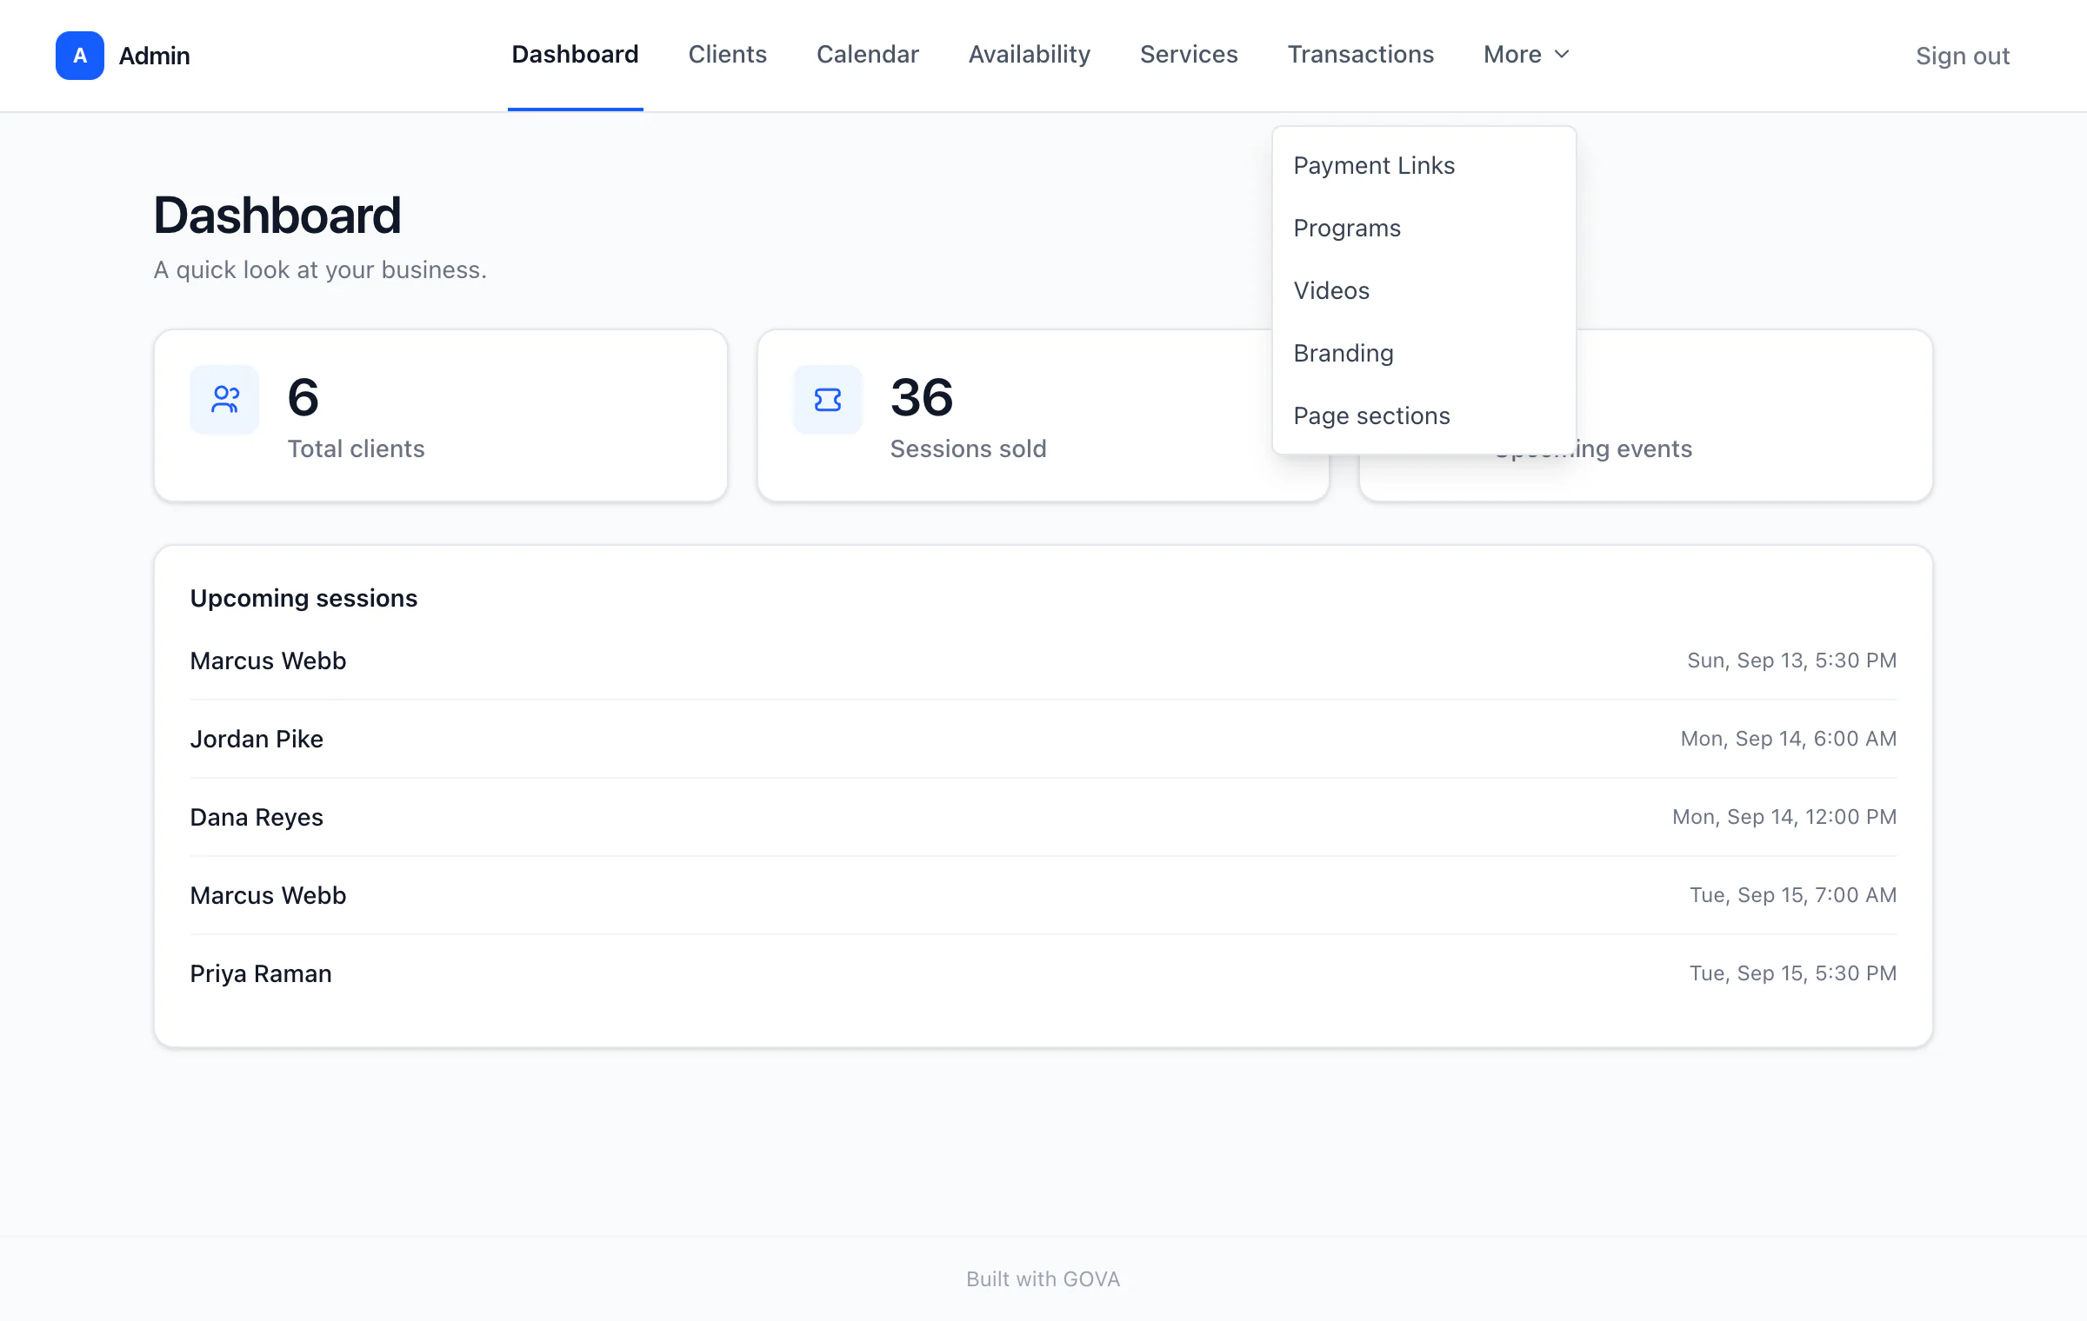Click the quick look at your business subtitle
Viewport: 2087px width, 1321px height.
click(320, 270)
